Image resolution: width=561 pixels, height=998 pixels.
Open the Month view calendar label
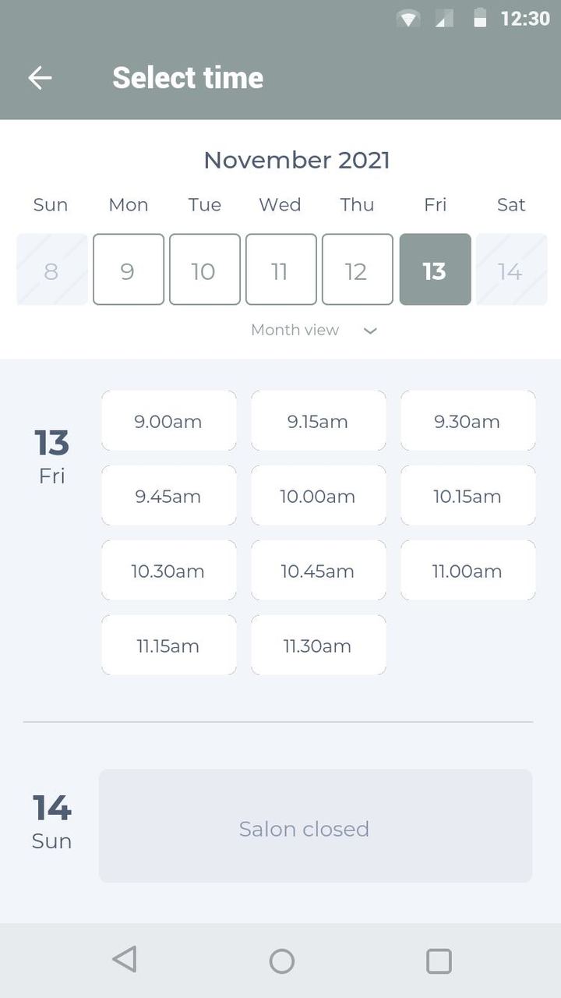pyautogui.click(x=295, y=330)
